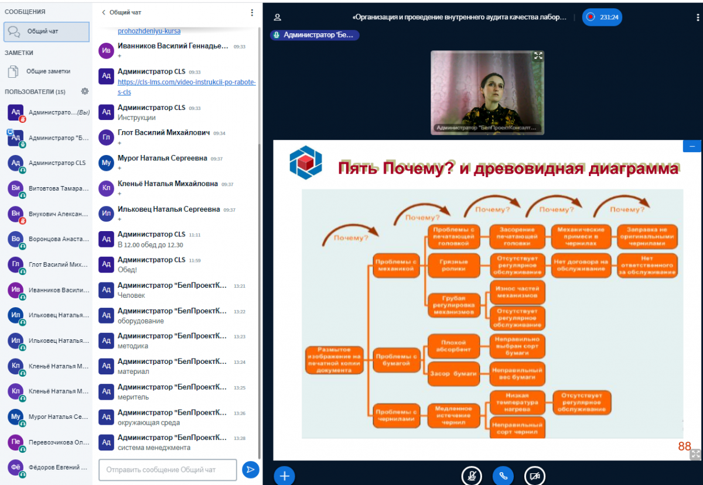Minimize the presentation with the minus button
The height and width of the screenshot is (485, 703).
click(x=692, y=146)
